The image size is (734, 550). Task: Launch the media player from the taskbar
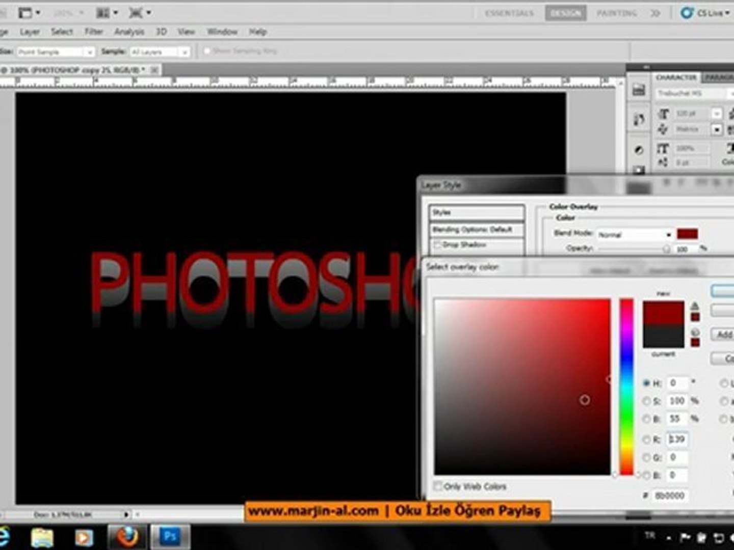point(84,538)
